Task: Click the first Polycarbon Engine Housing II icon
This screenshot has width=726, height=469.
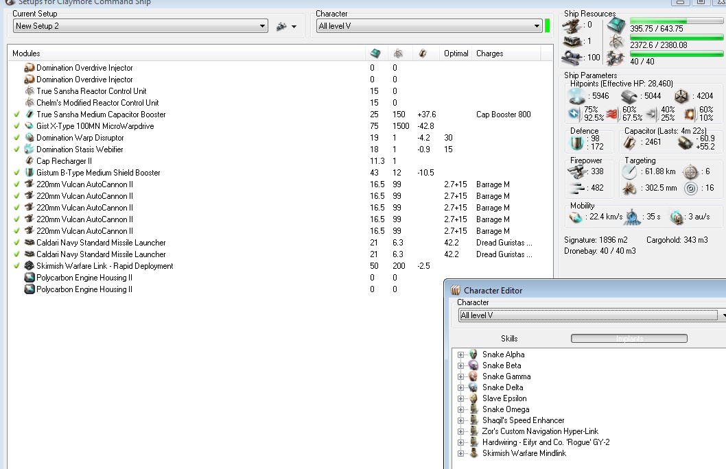Action: pyautogui.click(x=29, y=278)
